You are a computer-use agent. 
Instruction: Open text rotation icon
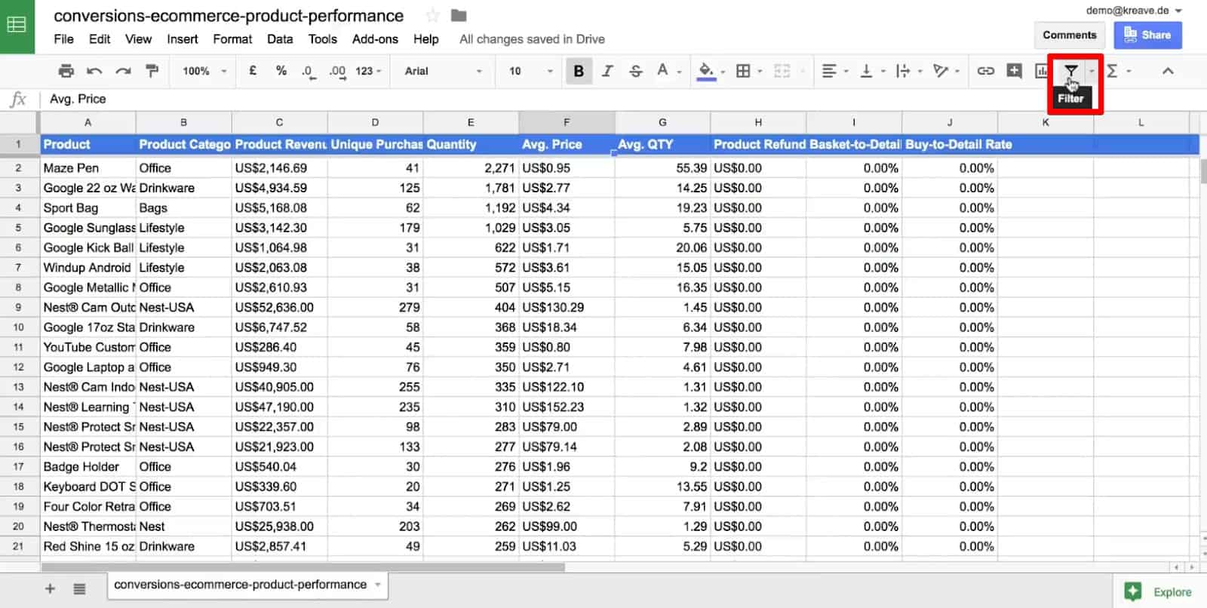click(x=940, y=71)
